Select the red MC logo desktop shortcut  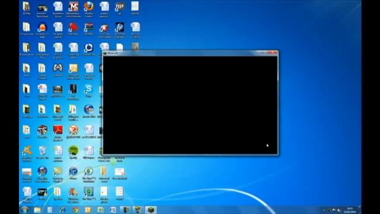pos(73,9)
